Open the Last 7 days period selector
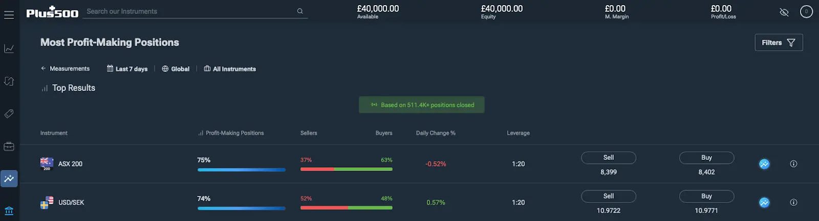This screenshot has width=819, height=221. pyautogui.click(x=127, y=69)
